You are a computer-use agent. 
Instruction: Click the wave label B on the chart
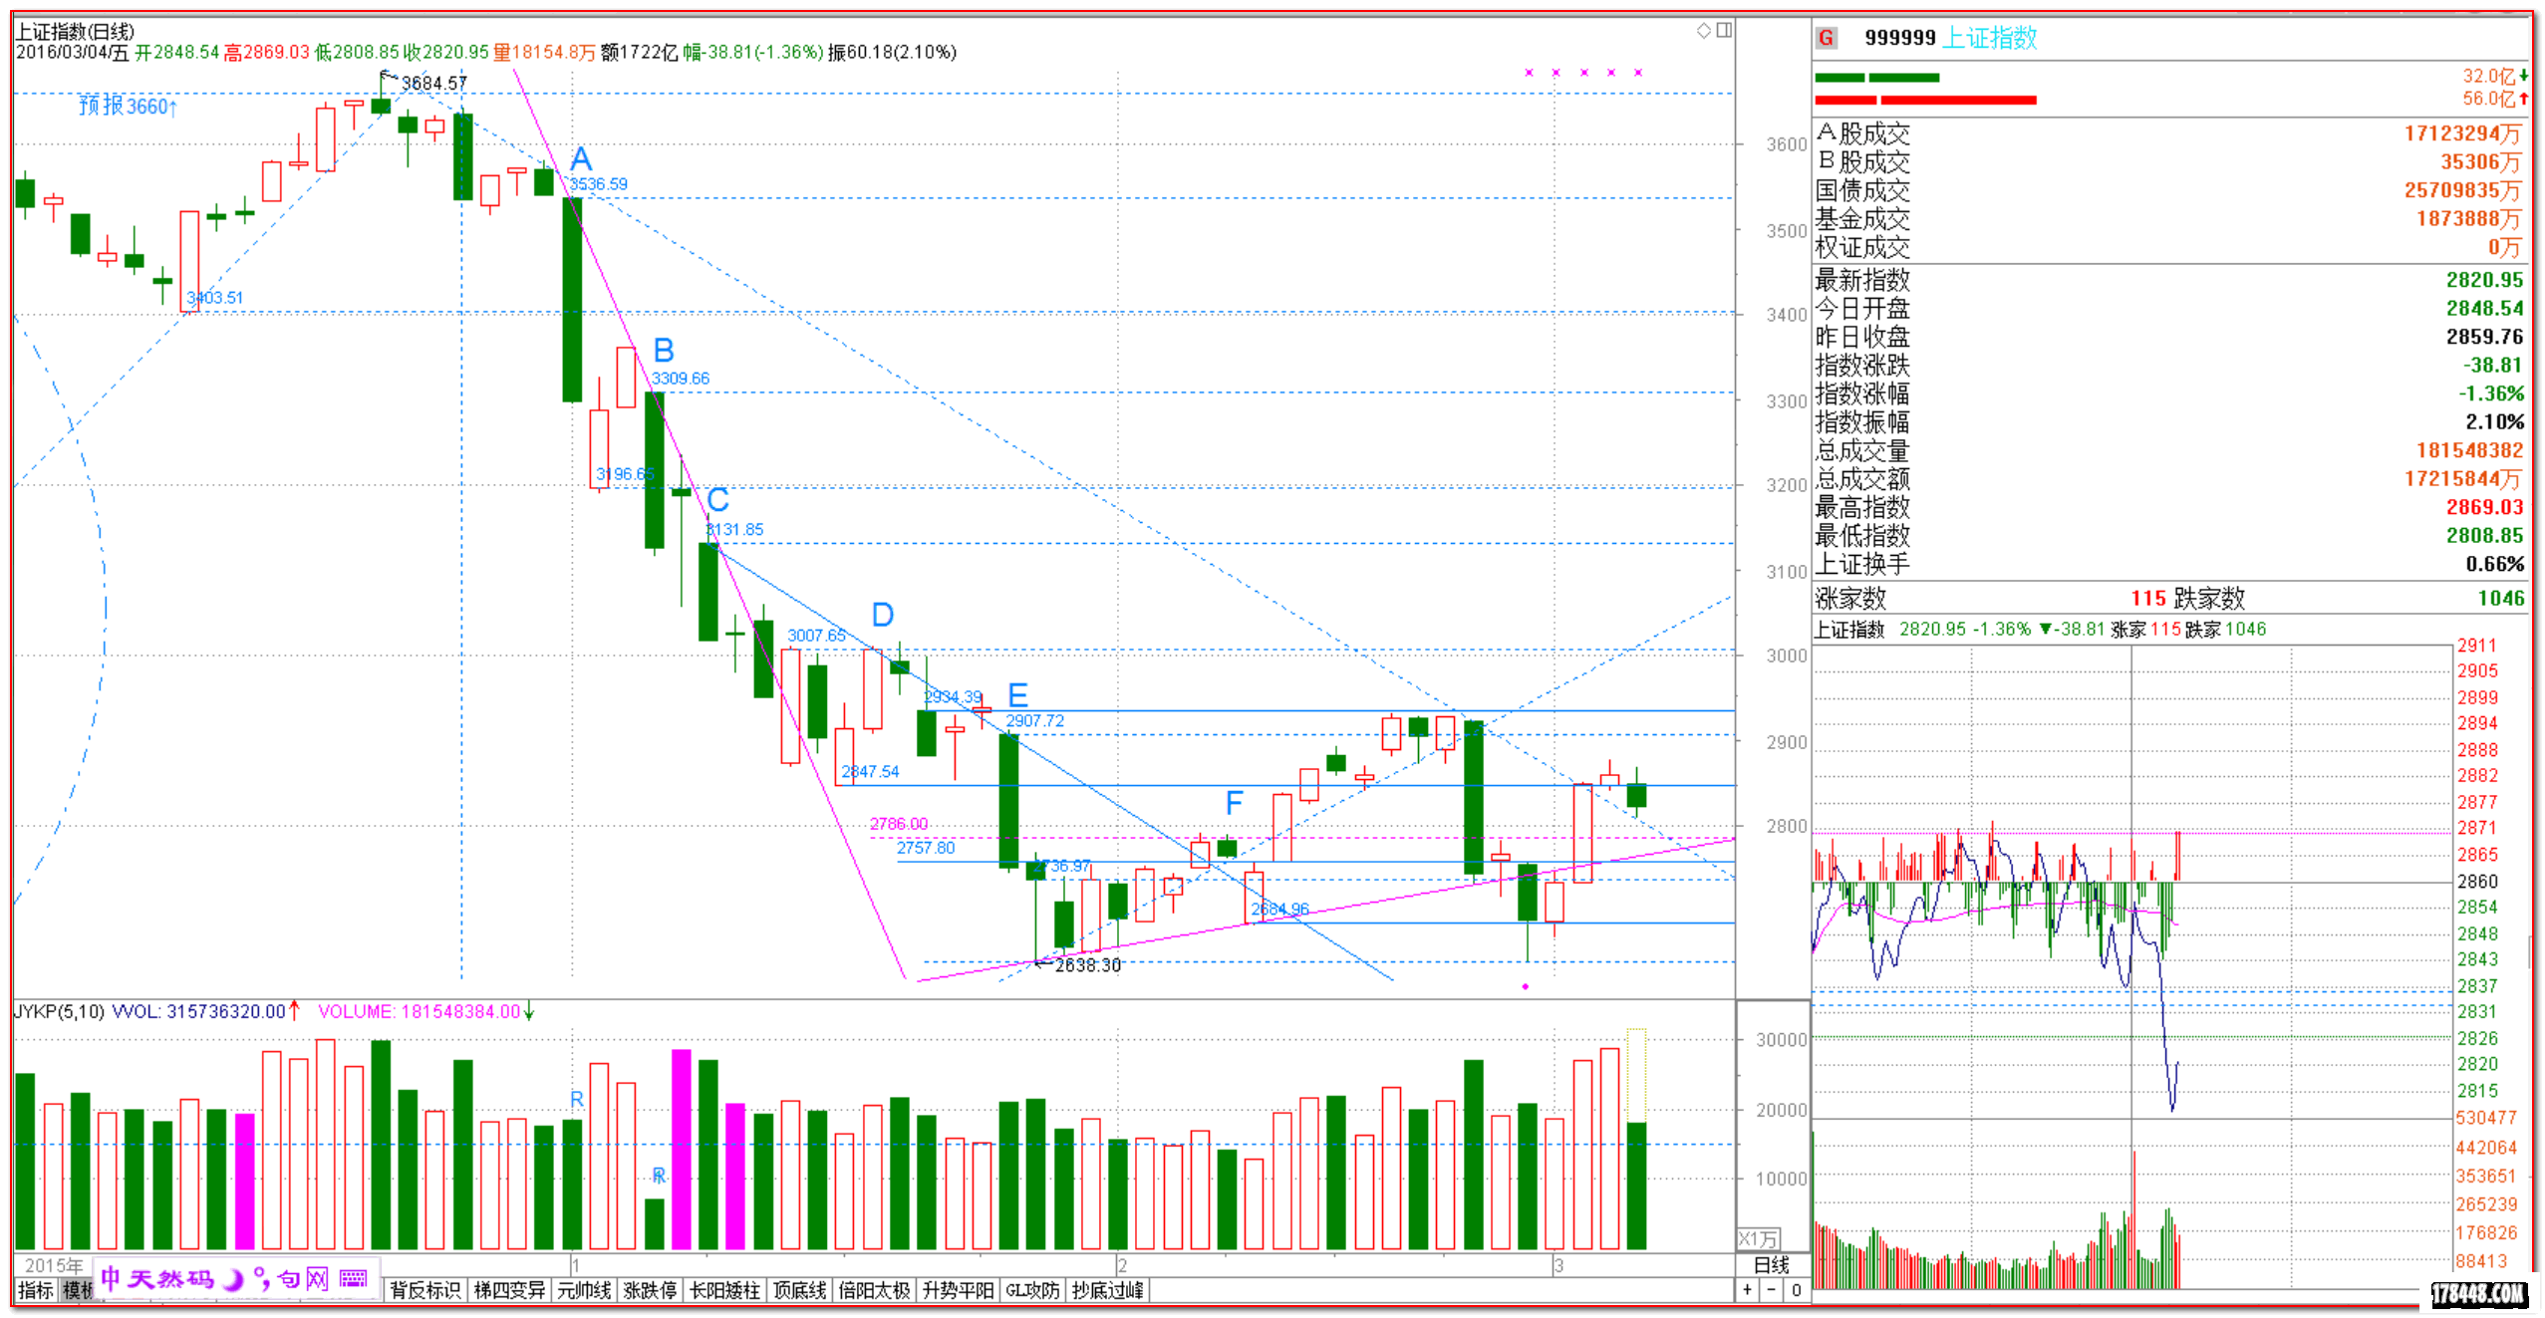(664, 350)
